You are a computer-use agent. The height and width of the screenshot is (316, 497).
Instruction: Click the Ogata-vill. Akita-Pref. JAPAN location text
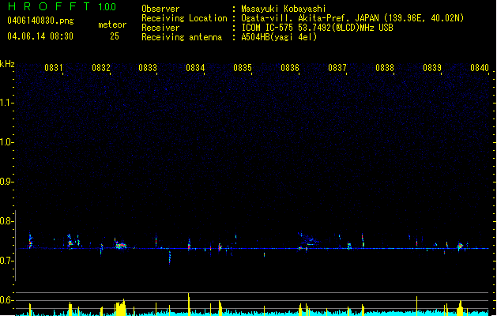point(352,18)
